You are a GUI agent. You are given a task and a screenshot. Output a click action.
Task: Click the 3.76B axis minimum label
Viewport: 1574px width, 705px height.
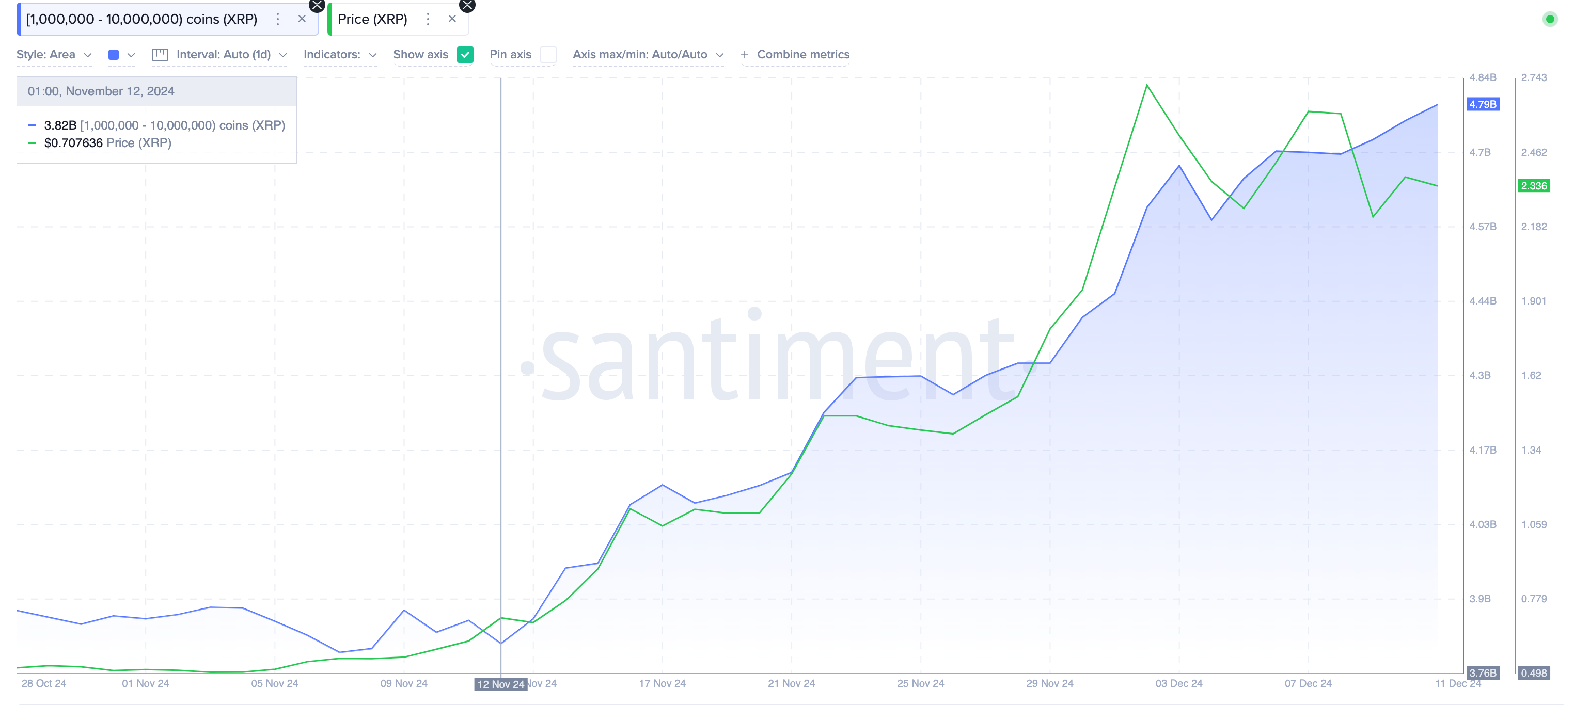click(x=1483, y=672)
